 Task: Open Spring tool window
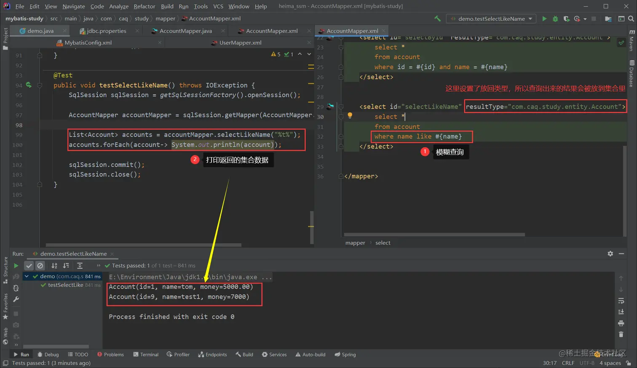pyautogui.click(x=345, y=355)
